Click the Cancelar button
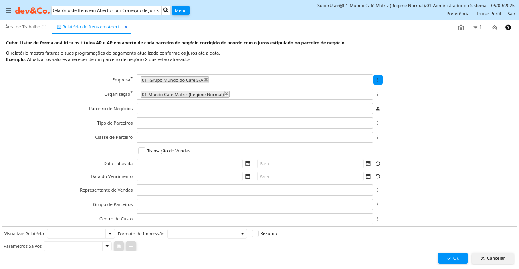This screenshot has height=269, width=519. (493, 258)
